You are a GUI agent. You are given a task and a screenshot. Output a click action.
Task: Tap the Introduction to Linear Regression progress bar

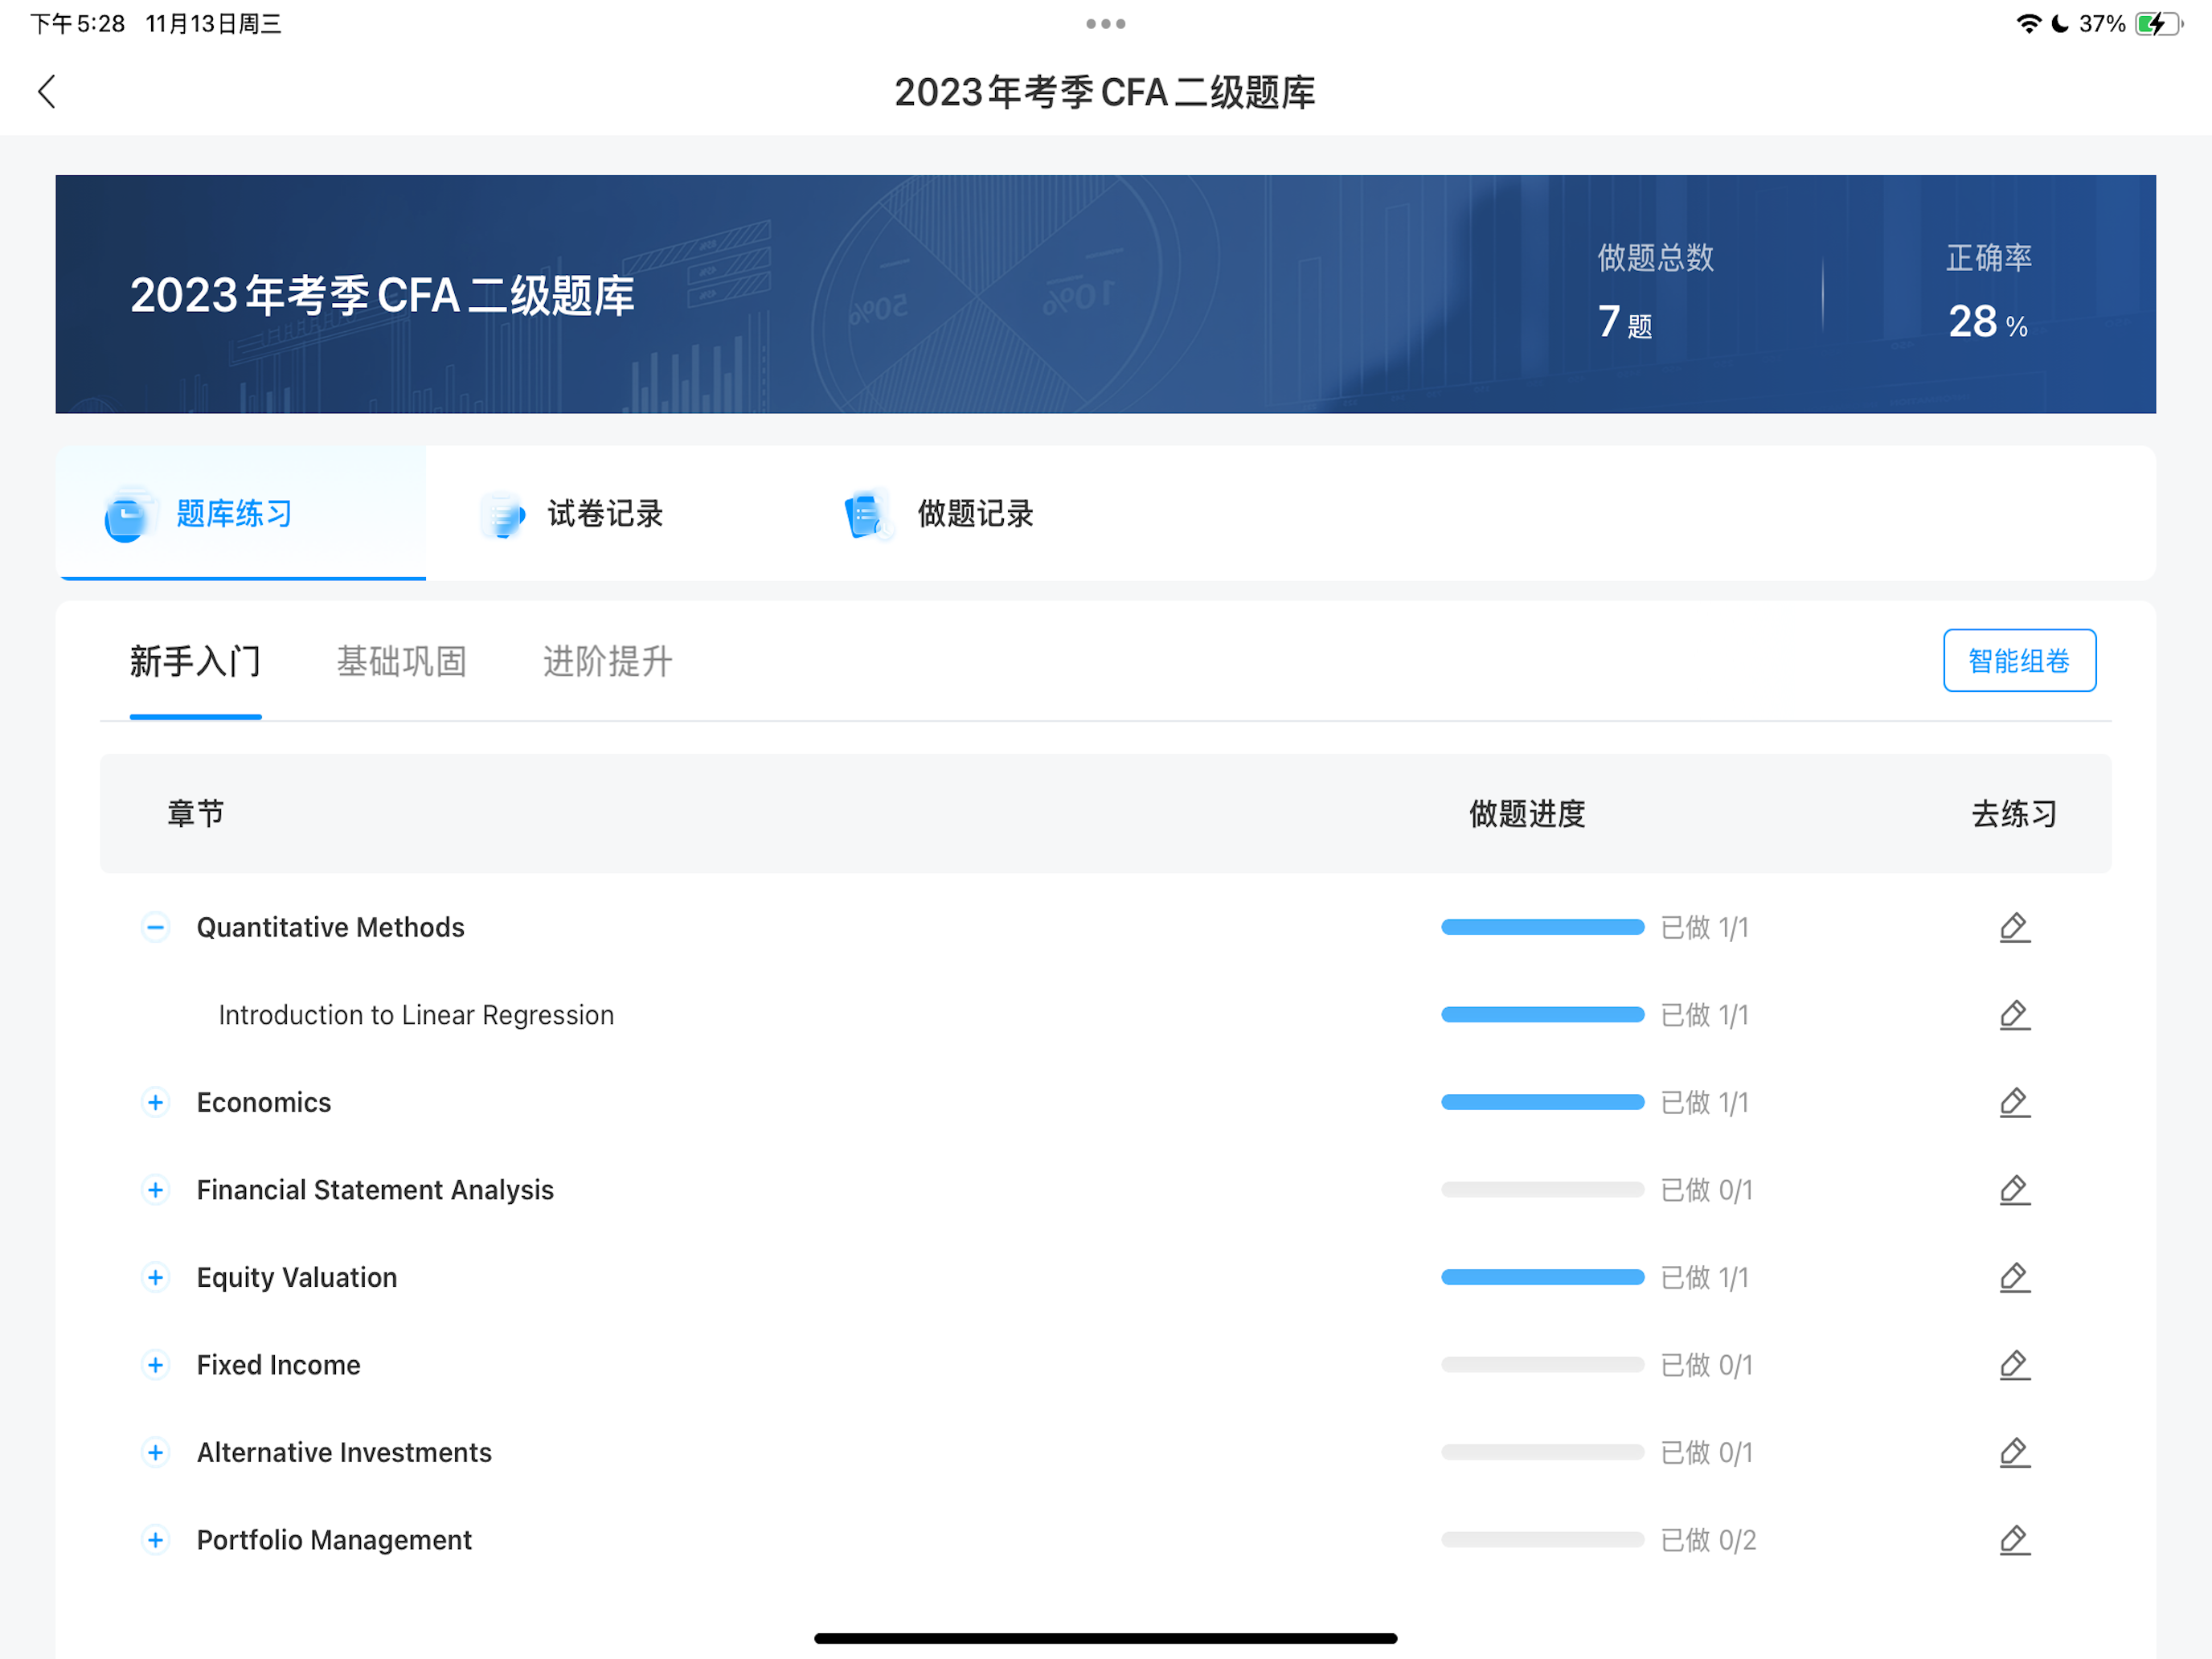click(x=1542, y=1015)
